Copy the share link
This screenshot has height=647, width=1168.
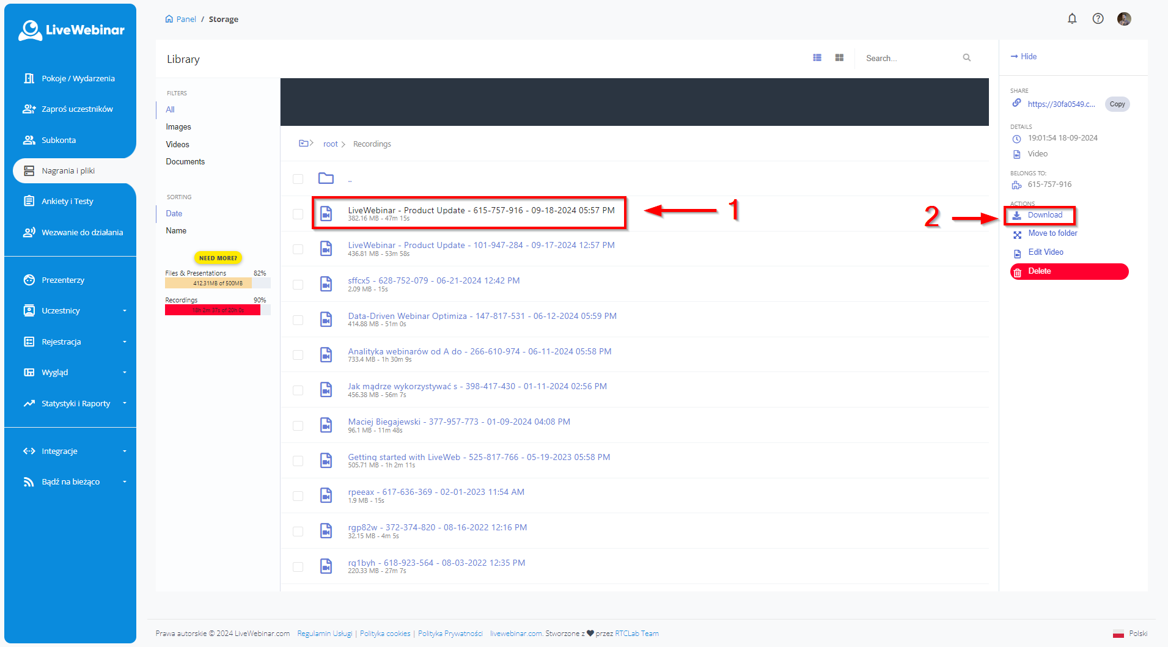click(1117, 104)
